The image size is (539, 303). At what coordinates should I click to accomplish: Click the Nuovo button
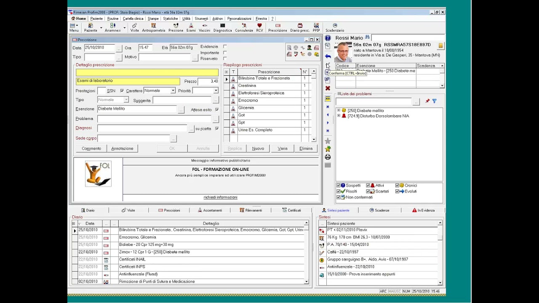click(x=258, y=149)
